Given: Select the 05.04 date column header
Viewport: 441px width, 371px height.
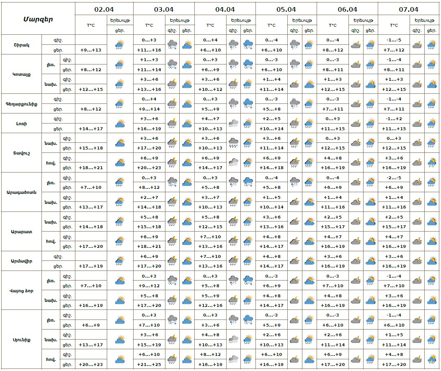Looking at the screenshot, I should pyautogui.click(x=286, y=9).
